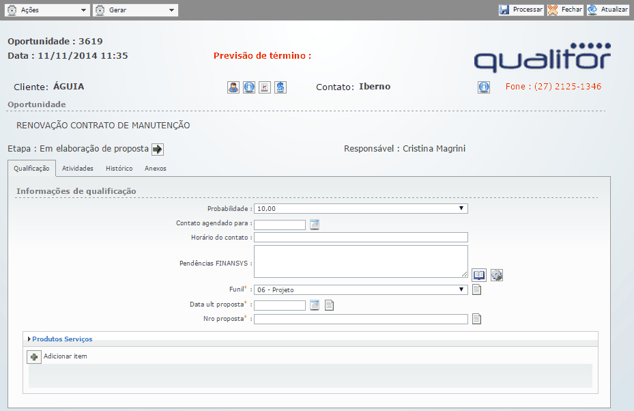
Task: Click the Fechar button
Action: pyautogui.click(x=565, y=10)
